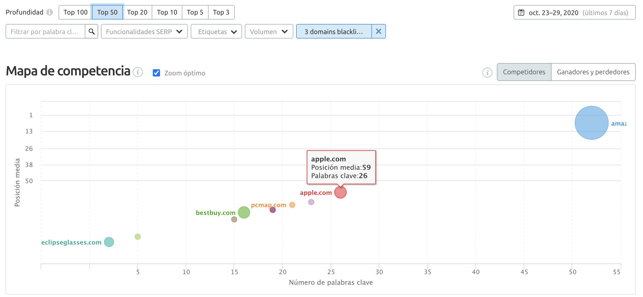Viewport: 643px width, 297px height.
Task: Click the eclipseglasses.com teal bubble
Action: [109, 242]
